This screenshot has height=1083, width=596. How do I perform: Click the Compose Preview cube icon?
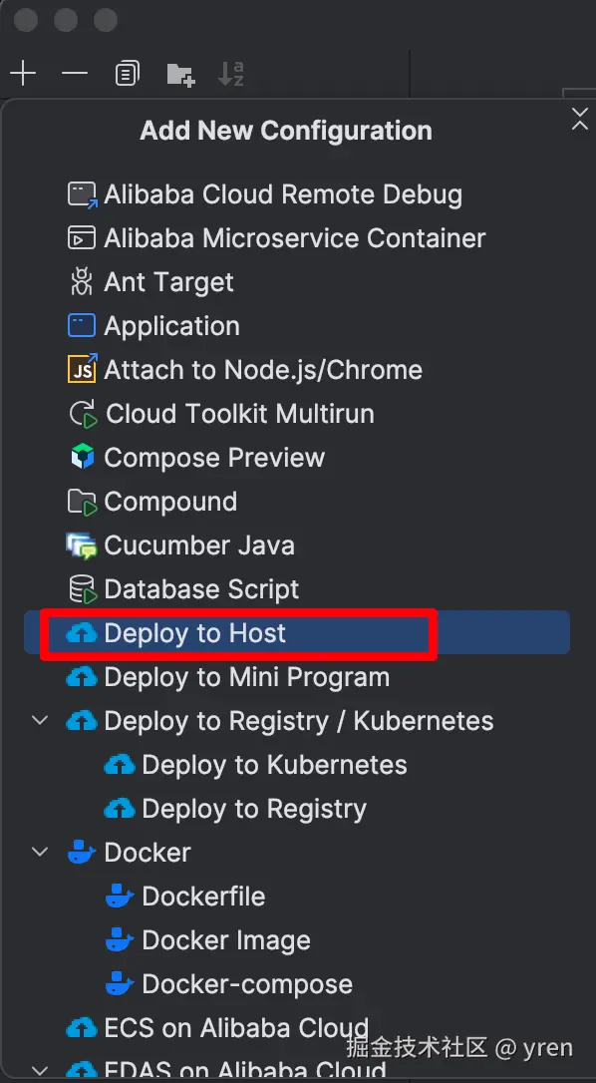(82, 458)
